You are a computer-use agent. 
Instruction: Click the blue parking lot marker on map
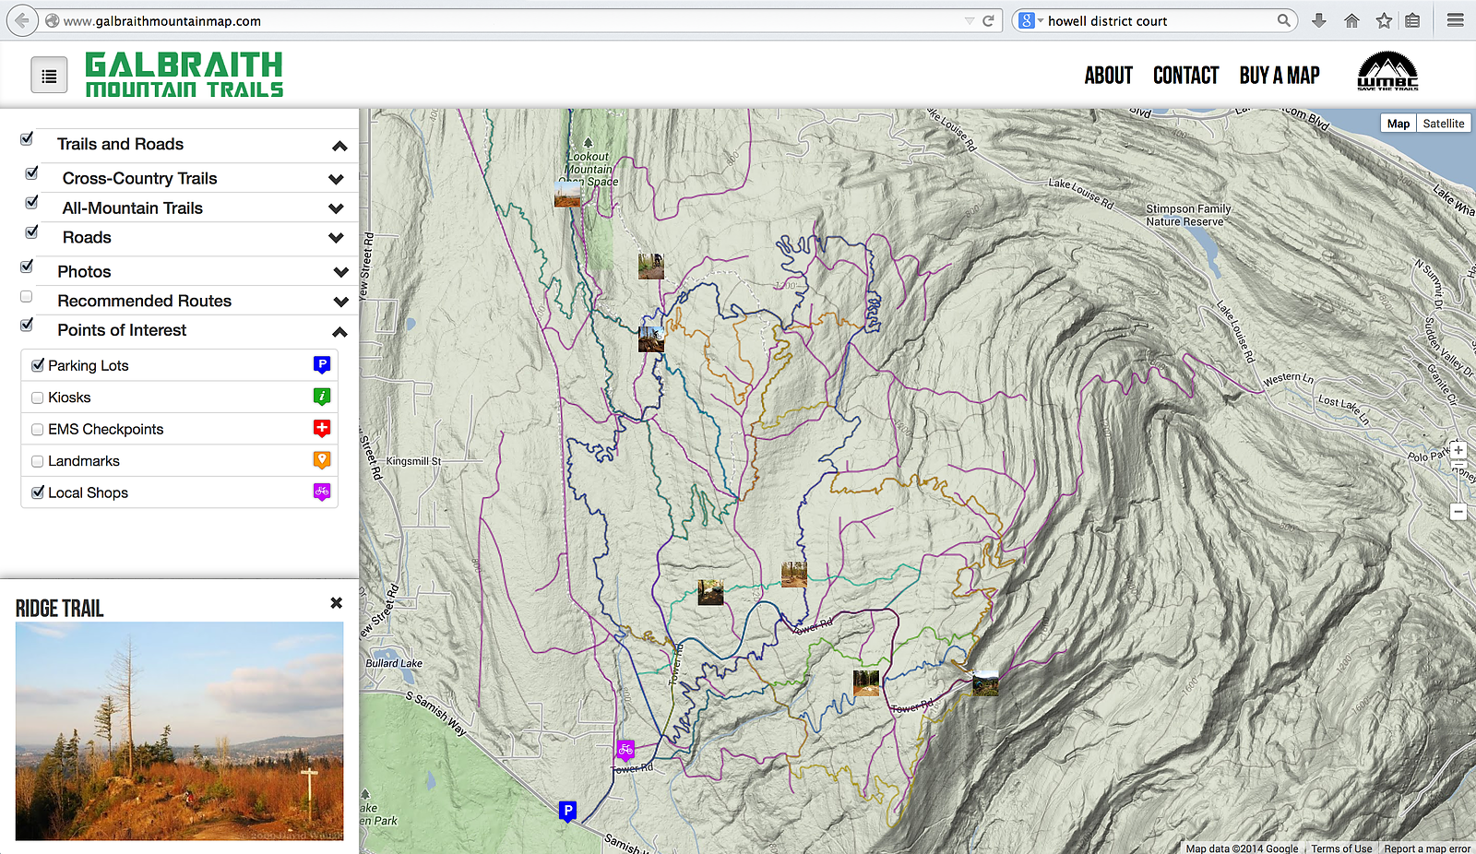coord(567,812)
